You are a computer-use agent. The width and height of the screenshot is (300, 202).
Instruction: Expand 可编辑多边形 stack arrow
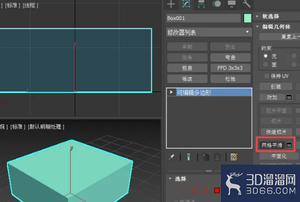click(x=171, y=93)
